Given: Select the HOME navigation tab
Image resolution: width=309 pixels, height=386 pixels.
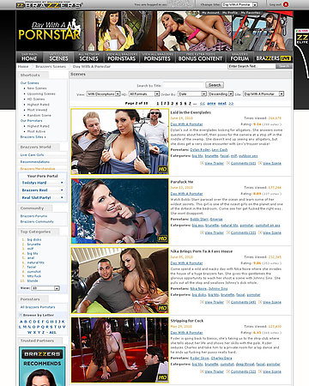Looking at the screenshot, I should [x=29, y=57].
